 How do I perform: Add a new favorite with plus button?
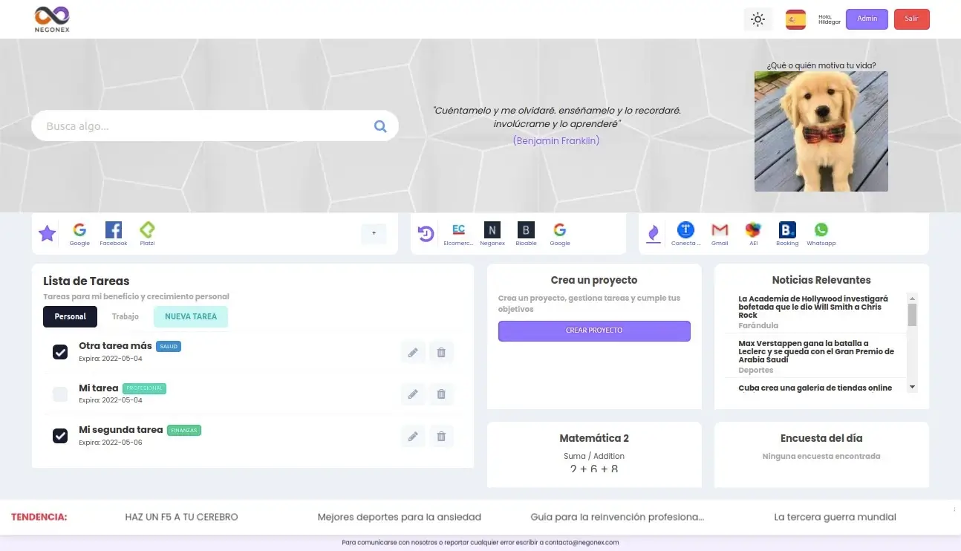click(x=374, y=234)
